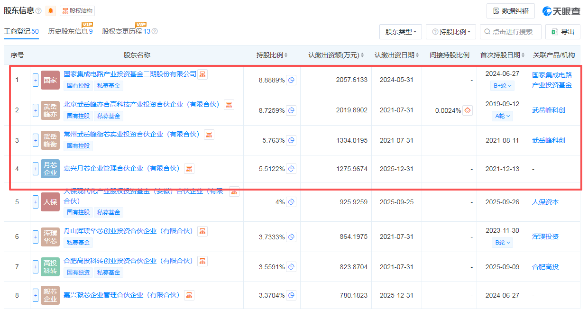Open the 合肥高投 related institution link
The height and width of the screenshot is (309, 588).
coord(545,267)
